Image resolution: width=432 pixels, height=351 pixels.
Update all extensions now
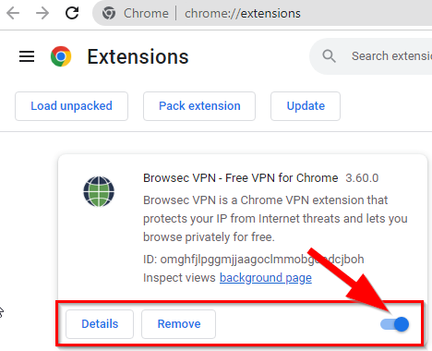[306, 106]
